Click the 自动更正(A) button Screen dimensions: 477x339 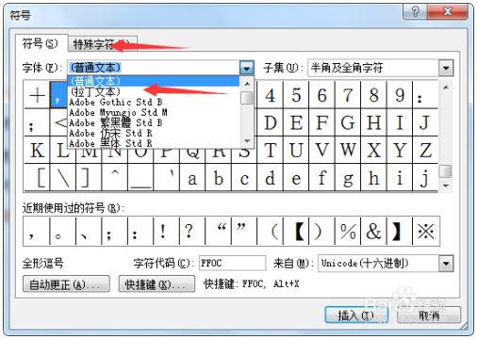pos(66,284)
